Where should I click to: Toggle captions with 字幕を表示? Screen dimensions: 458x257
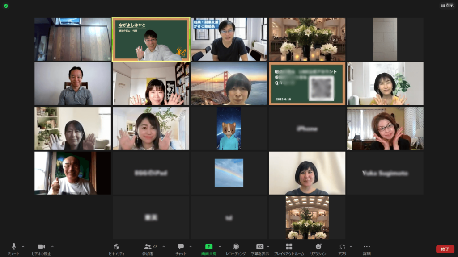tap(260, 248)
